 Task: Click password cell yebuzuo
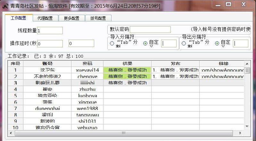tap(87, 127)
